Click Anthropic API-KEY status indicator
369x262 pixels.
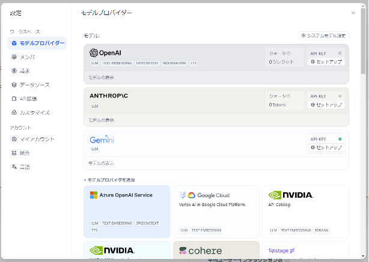(x=340, y=96)
